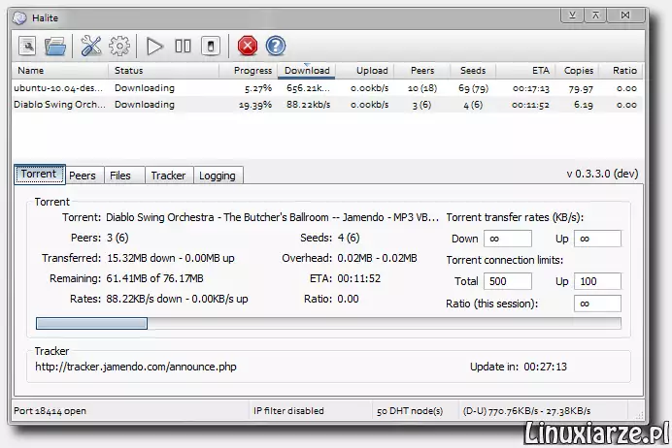Click the red remove X icon
672x448 pixels.
(x=248, y=46)
